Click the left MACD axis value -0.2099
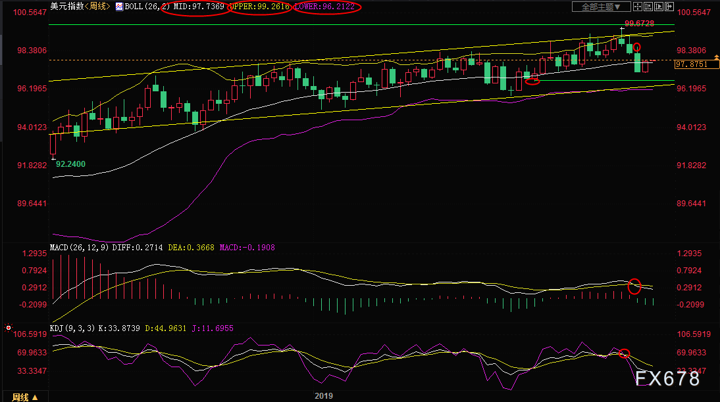 point(33,305)
